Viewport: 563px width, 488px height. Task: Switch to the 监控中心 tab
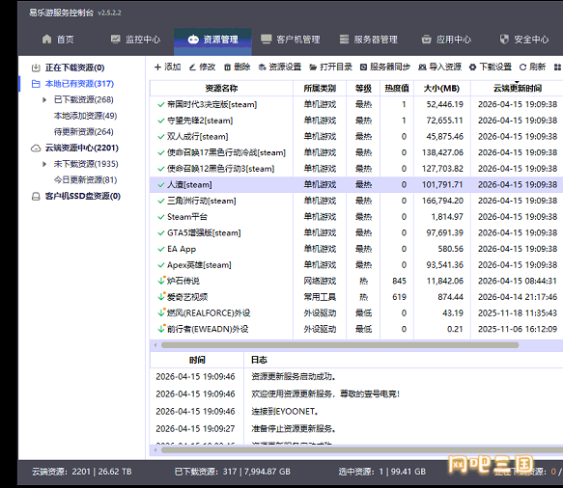tap(136, 40)
